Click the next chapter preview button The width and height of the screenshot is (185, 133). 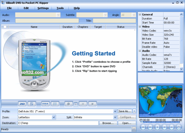coord(150,127)
